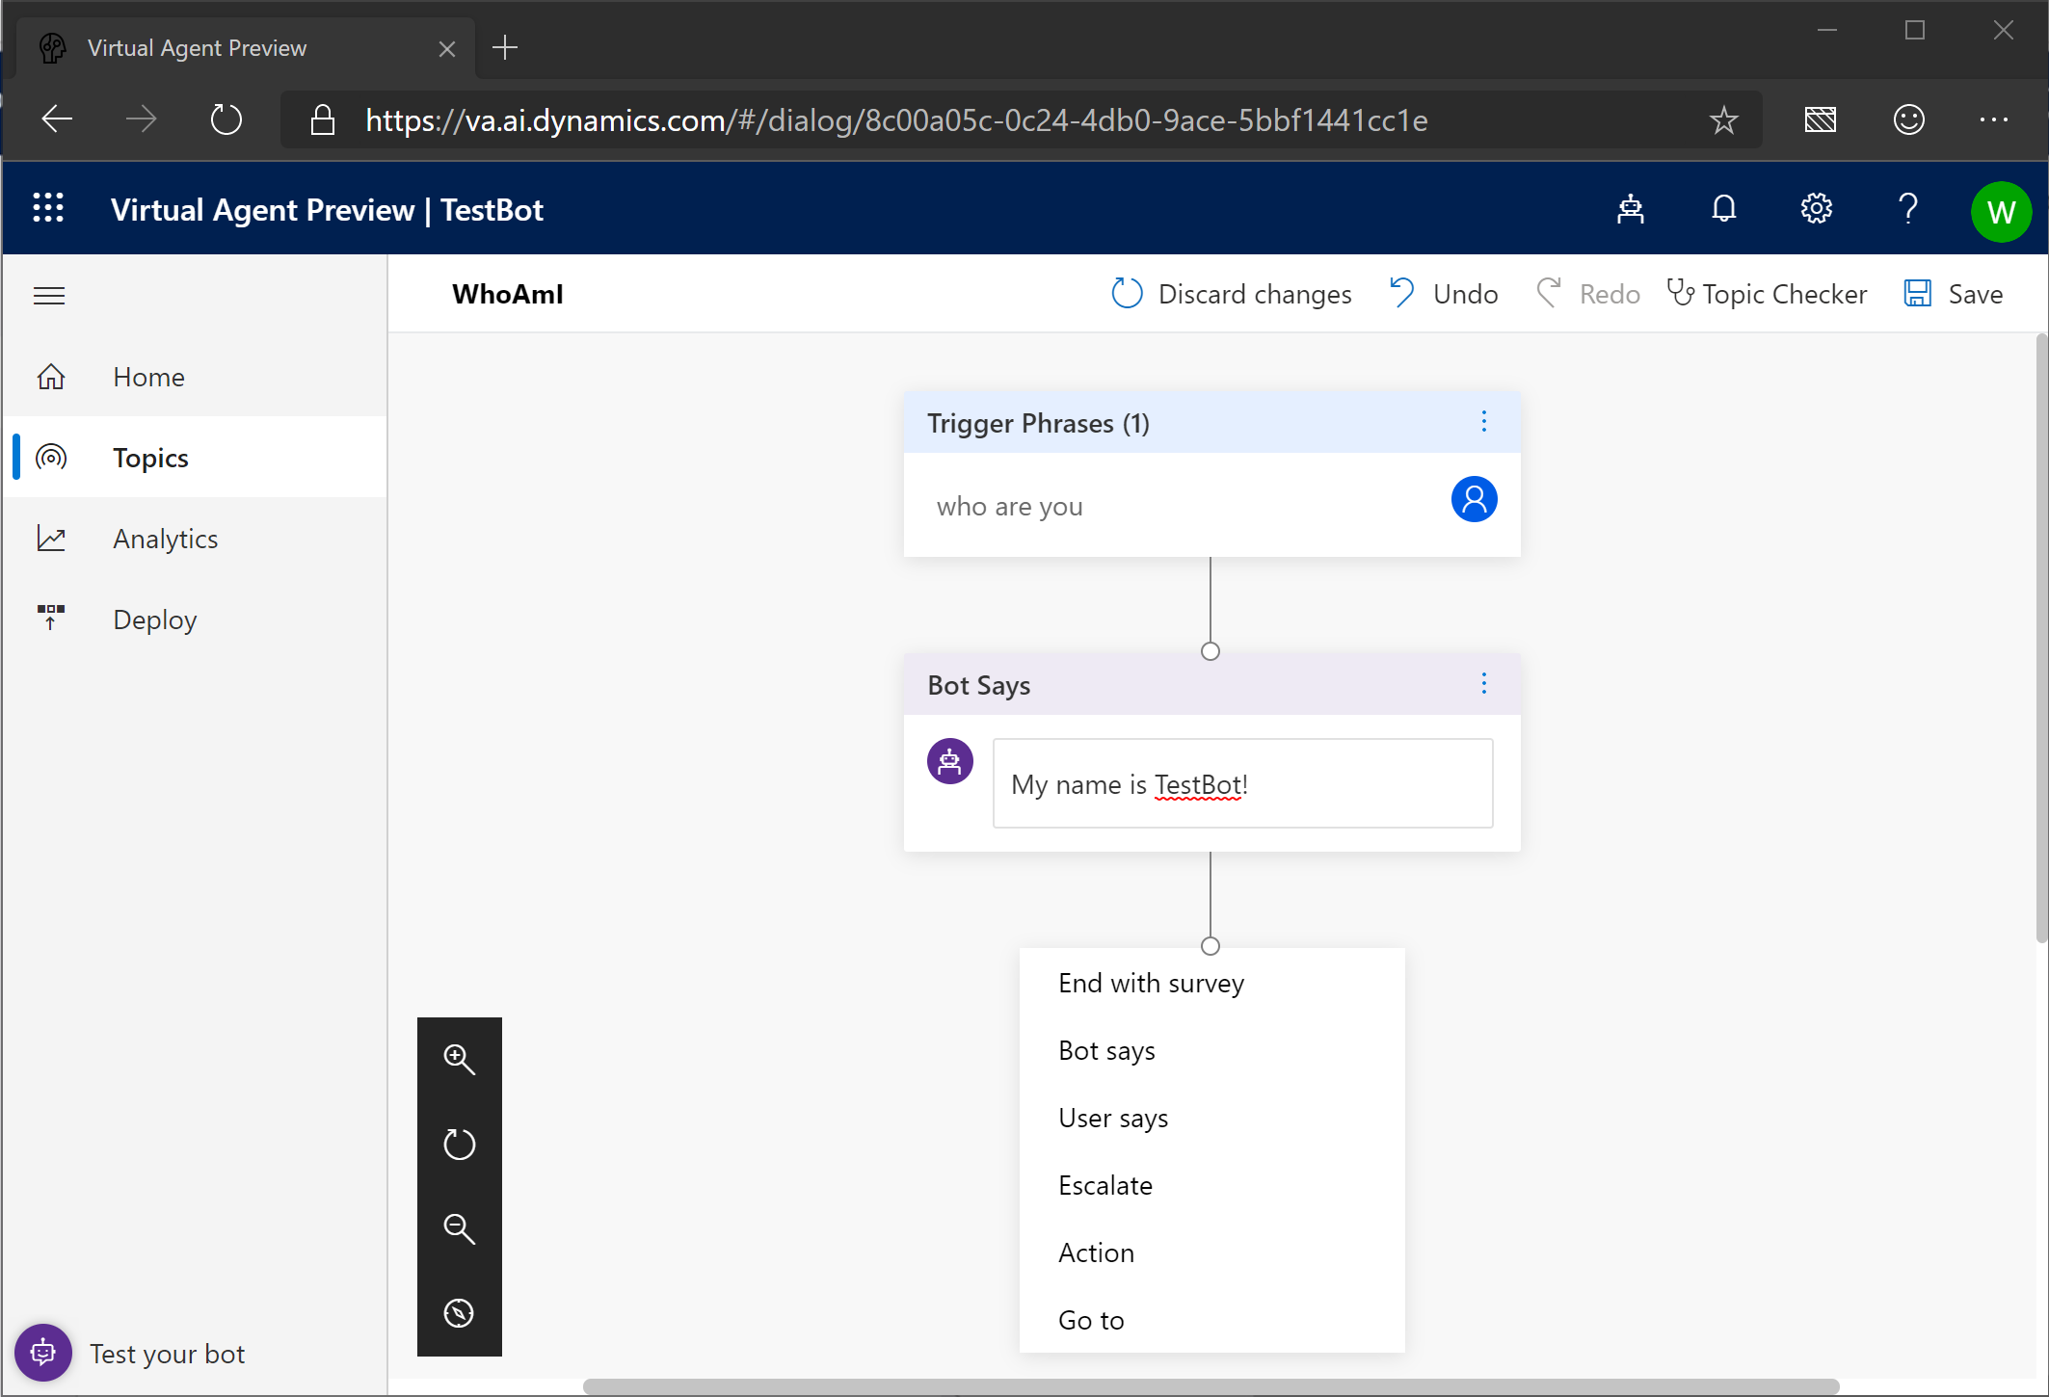Click the zoom out canvas icon
2049x1397 pixels.
(x=459, y=1228)
